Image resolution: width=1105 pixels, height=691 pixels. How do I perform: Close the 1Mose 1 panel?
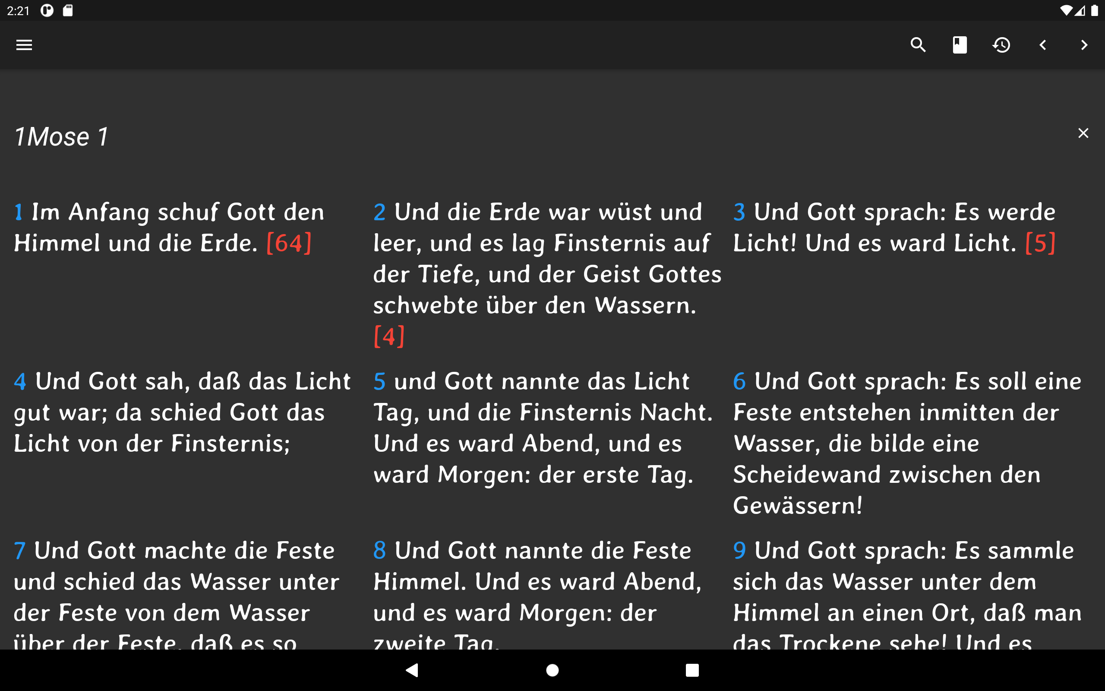(x=1083, y=133)
